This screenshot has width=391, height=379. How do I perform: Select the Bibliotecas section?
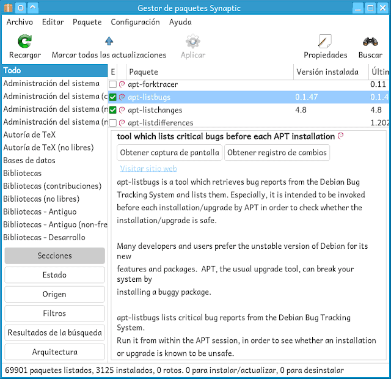(54, 173)
